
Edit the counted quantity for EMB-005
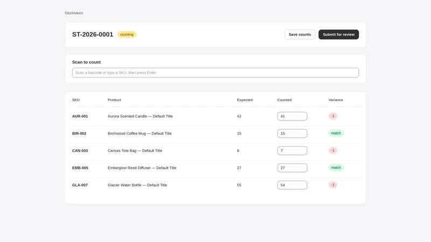pyautogui.click(x=292, y=168)
